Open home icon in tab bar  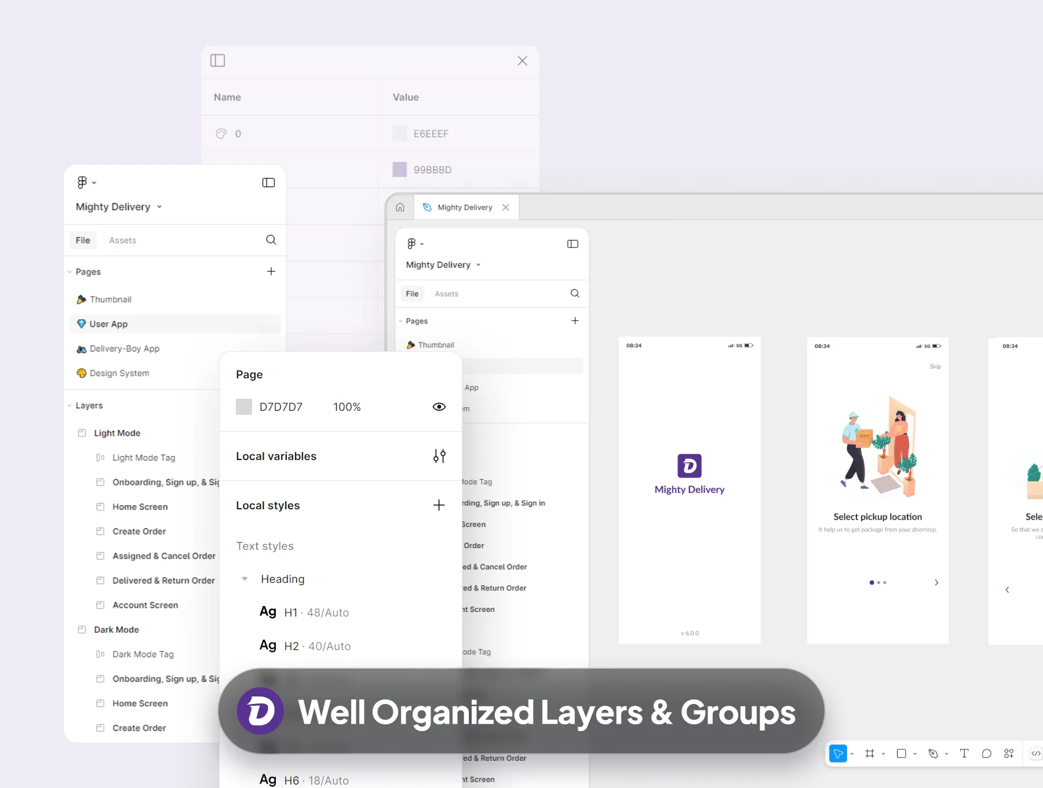click(x=400, y=207)
